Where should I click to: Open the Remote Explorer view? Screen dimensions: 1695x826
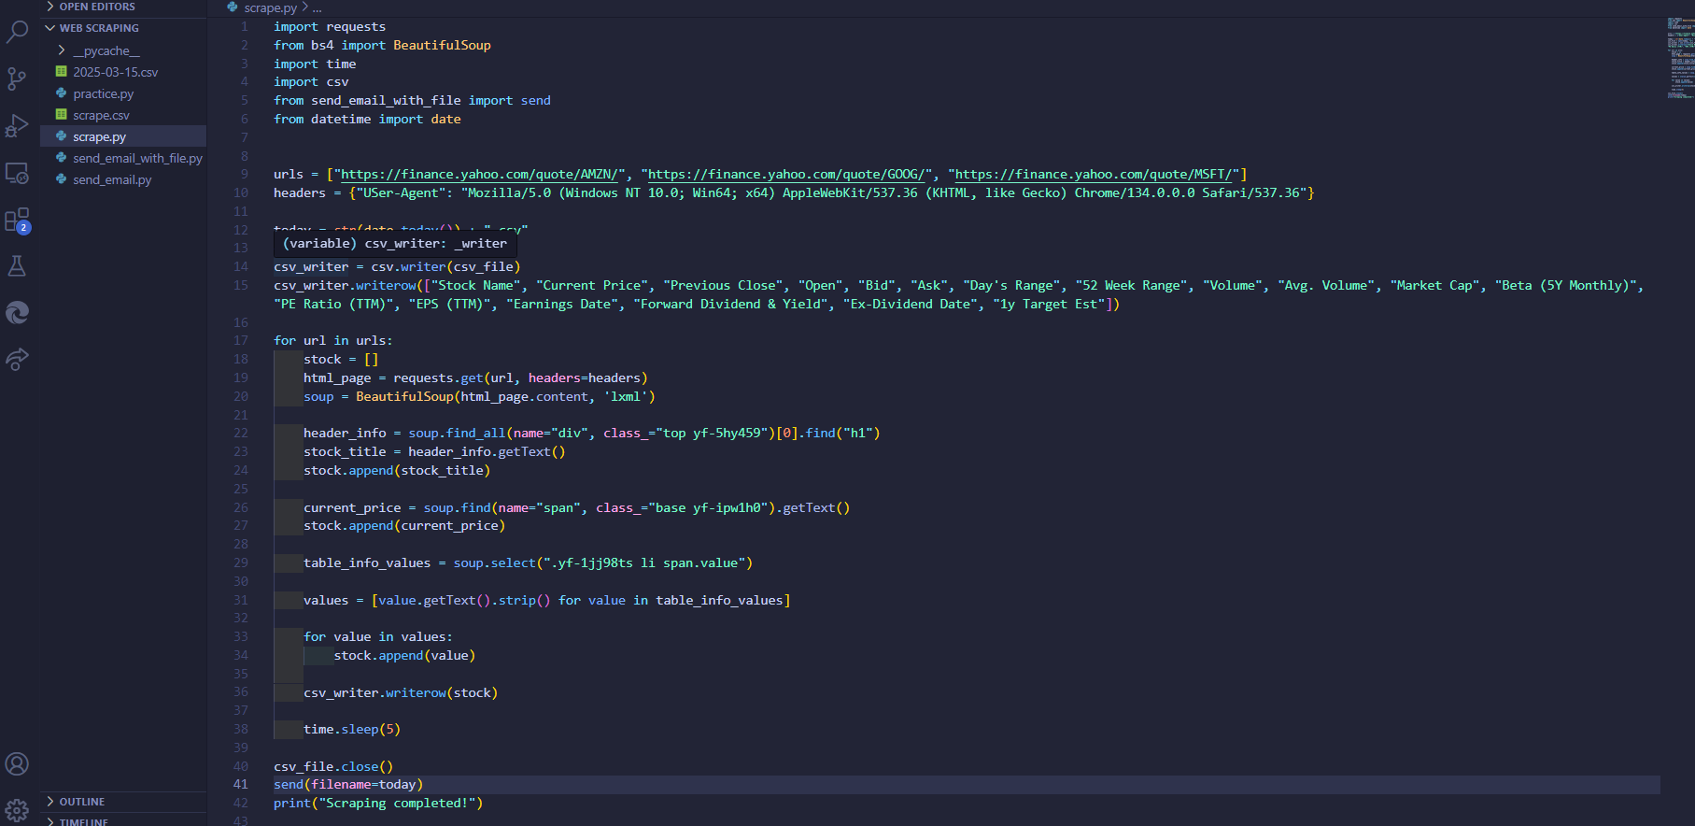[17, 173]
